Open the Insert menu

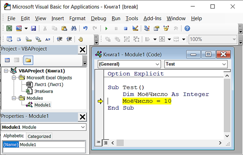click(x=58, y=19)
